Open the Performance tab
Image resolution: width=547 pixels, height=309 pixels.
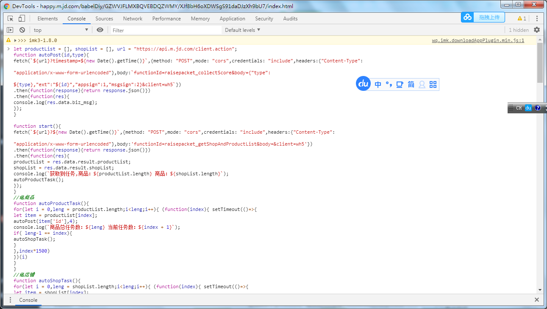(167, 19)
